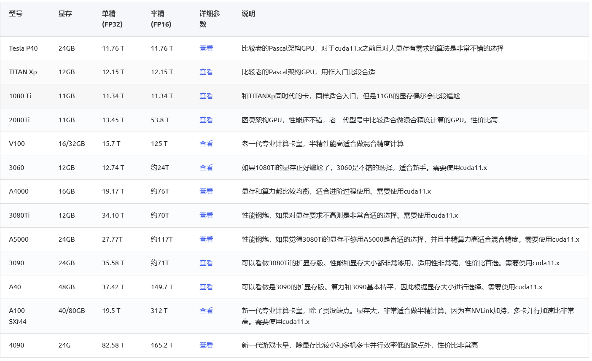Click the 149.7 T FP16 value
592x361 pixels.
162,287
